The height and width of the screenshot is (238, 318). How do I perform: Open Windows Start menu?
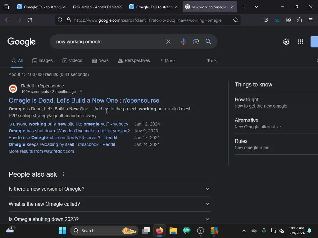pos(62,231)
